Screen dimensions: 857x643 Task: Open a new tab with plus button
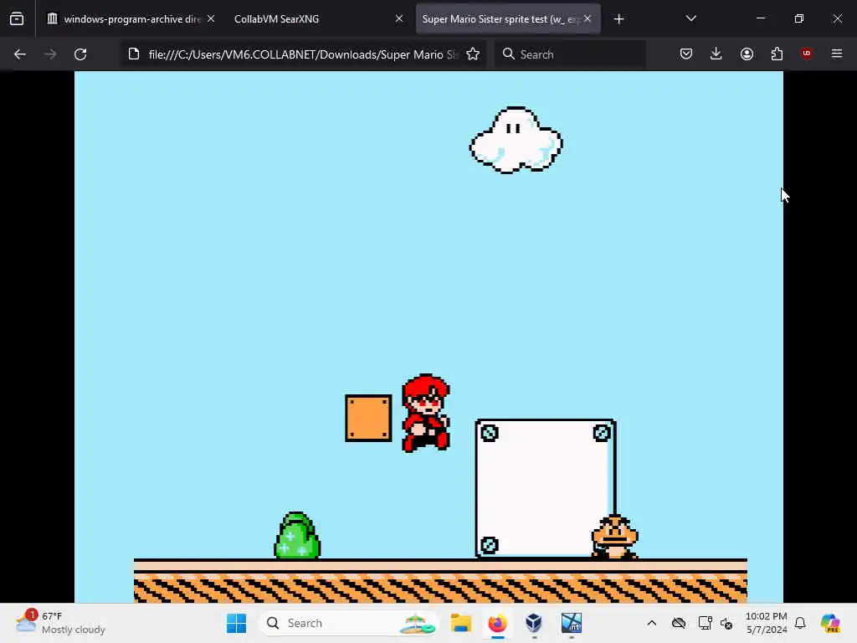618,19
